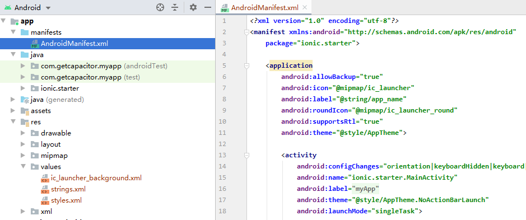This screenshot has height=220, width=526.
Task: Close the AndroidManifest.xml tab
Action: point(305,7)
